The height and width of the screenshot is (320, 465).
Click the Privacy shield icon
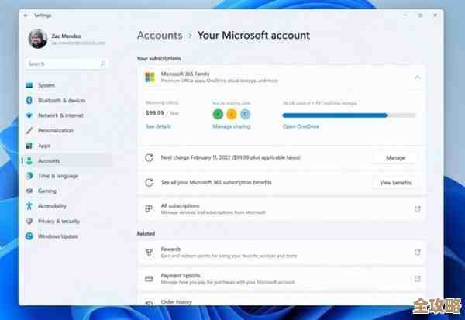click(x=29, y=222)
